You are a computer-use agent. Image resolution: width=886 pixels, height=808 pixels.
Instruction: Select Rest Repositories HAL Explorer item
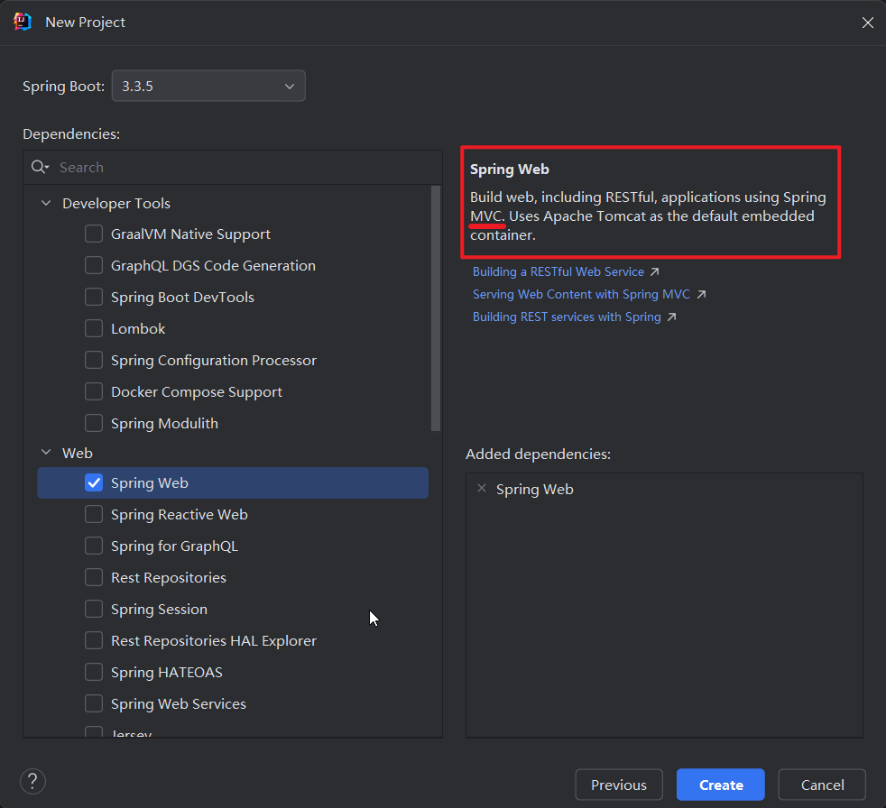(213, 641)
